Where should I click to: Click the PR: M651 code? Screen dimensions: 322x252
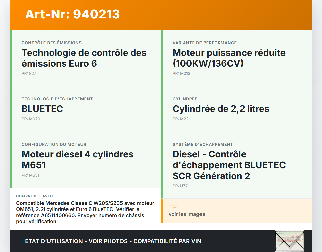click(30, 175)
